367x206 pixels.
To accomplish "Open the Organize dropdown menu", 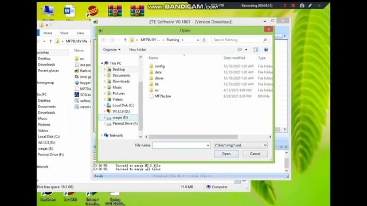I will point(112,50).
